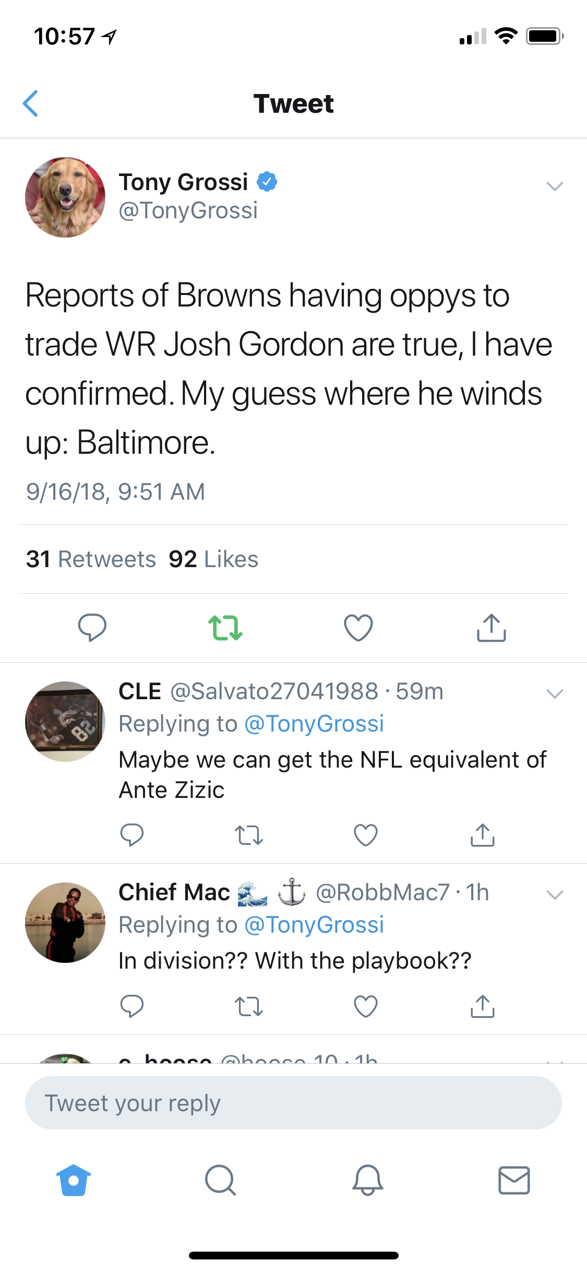The width and height of the screenshot is (587, 1272).
Task: Expand options chevron on Chief Mac's reply
Action: 555,894
